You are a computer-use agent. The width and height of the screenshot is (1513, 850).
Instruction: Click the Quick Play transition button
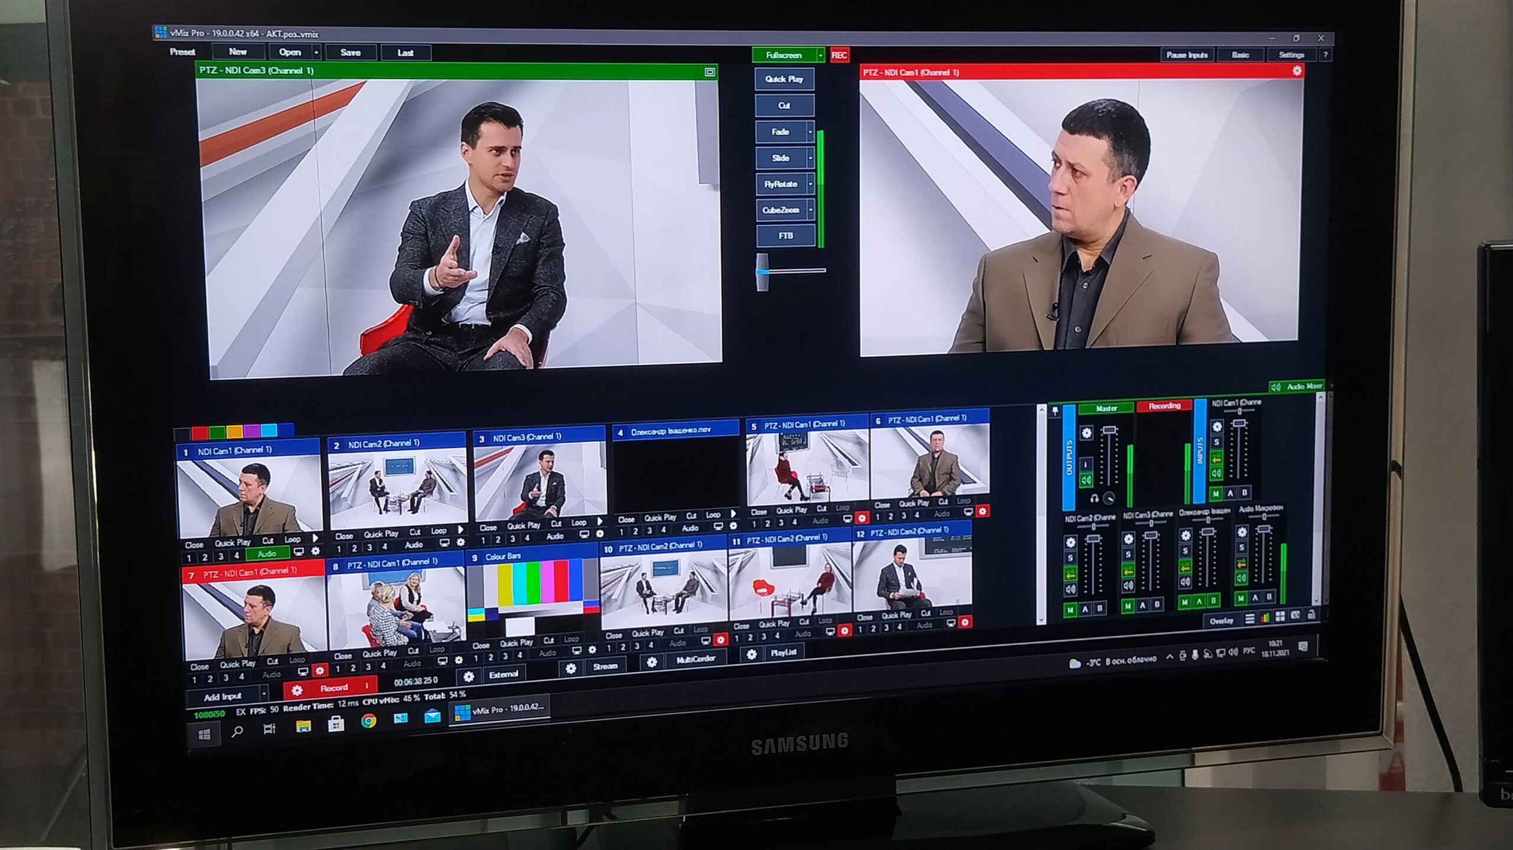pos(784,79)
